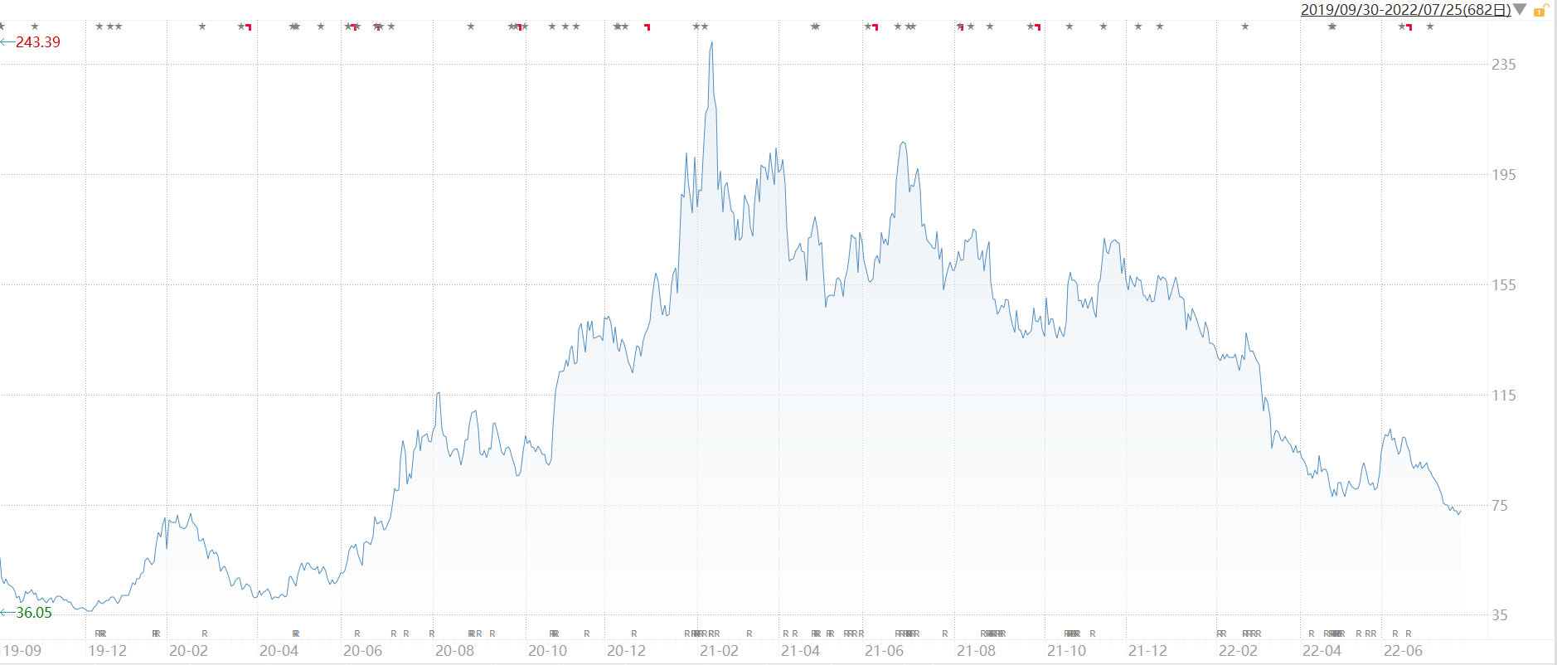Click the chart's highest price peak
This screenshot has height=665, width=1557.
click(x=711, y=43)
